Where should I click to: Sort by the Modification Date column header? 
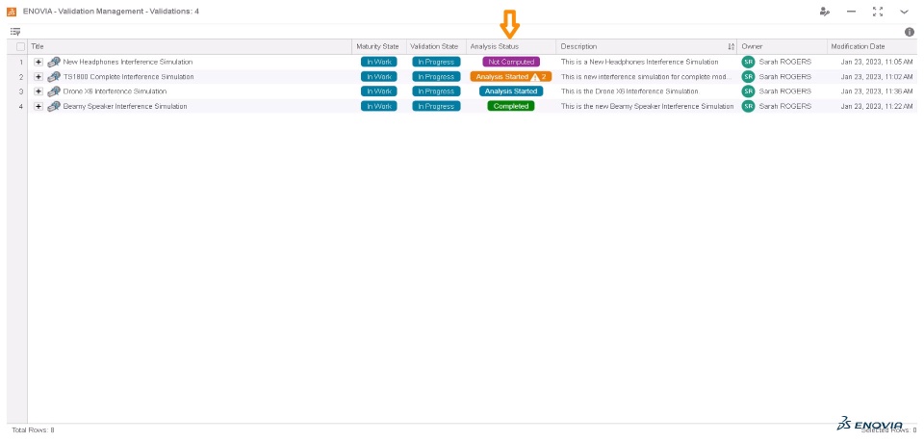point(858,46)
